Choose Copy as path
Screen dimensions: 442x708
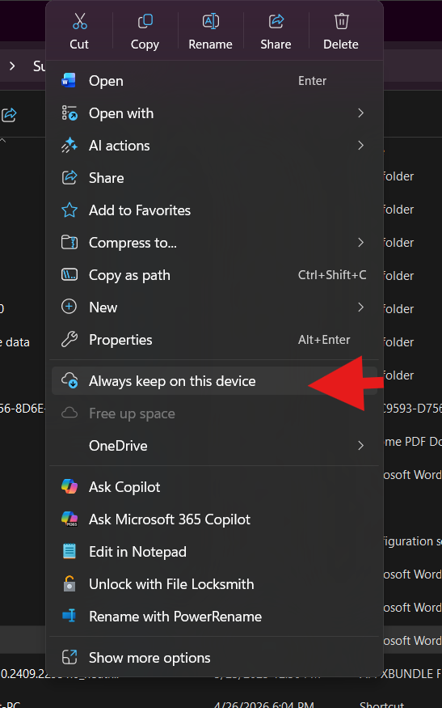[214, 275]
